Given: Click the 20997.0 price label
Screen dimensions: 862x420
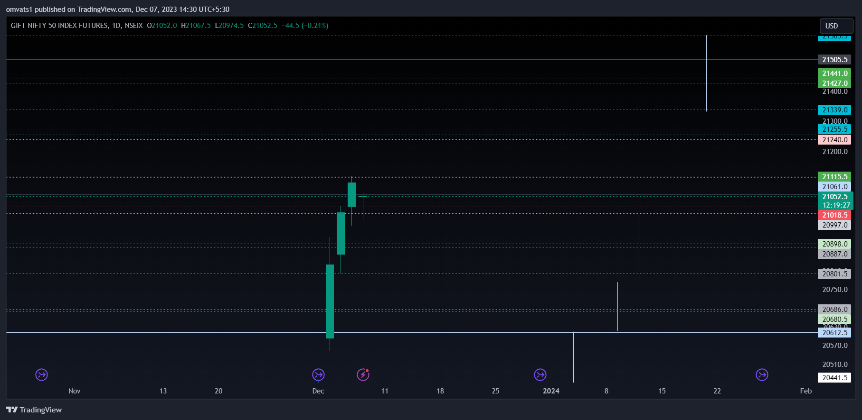Looking at the screenshot, I should coord(834,225).
